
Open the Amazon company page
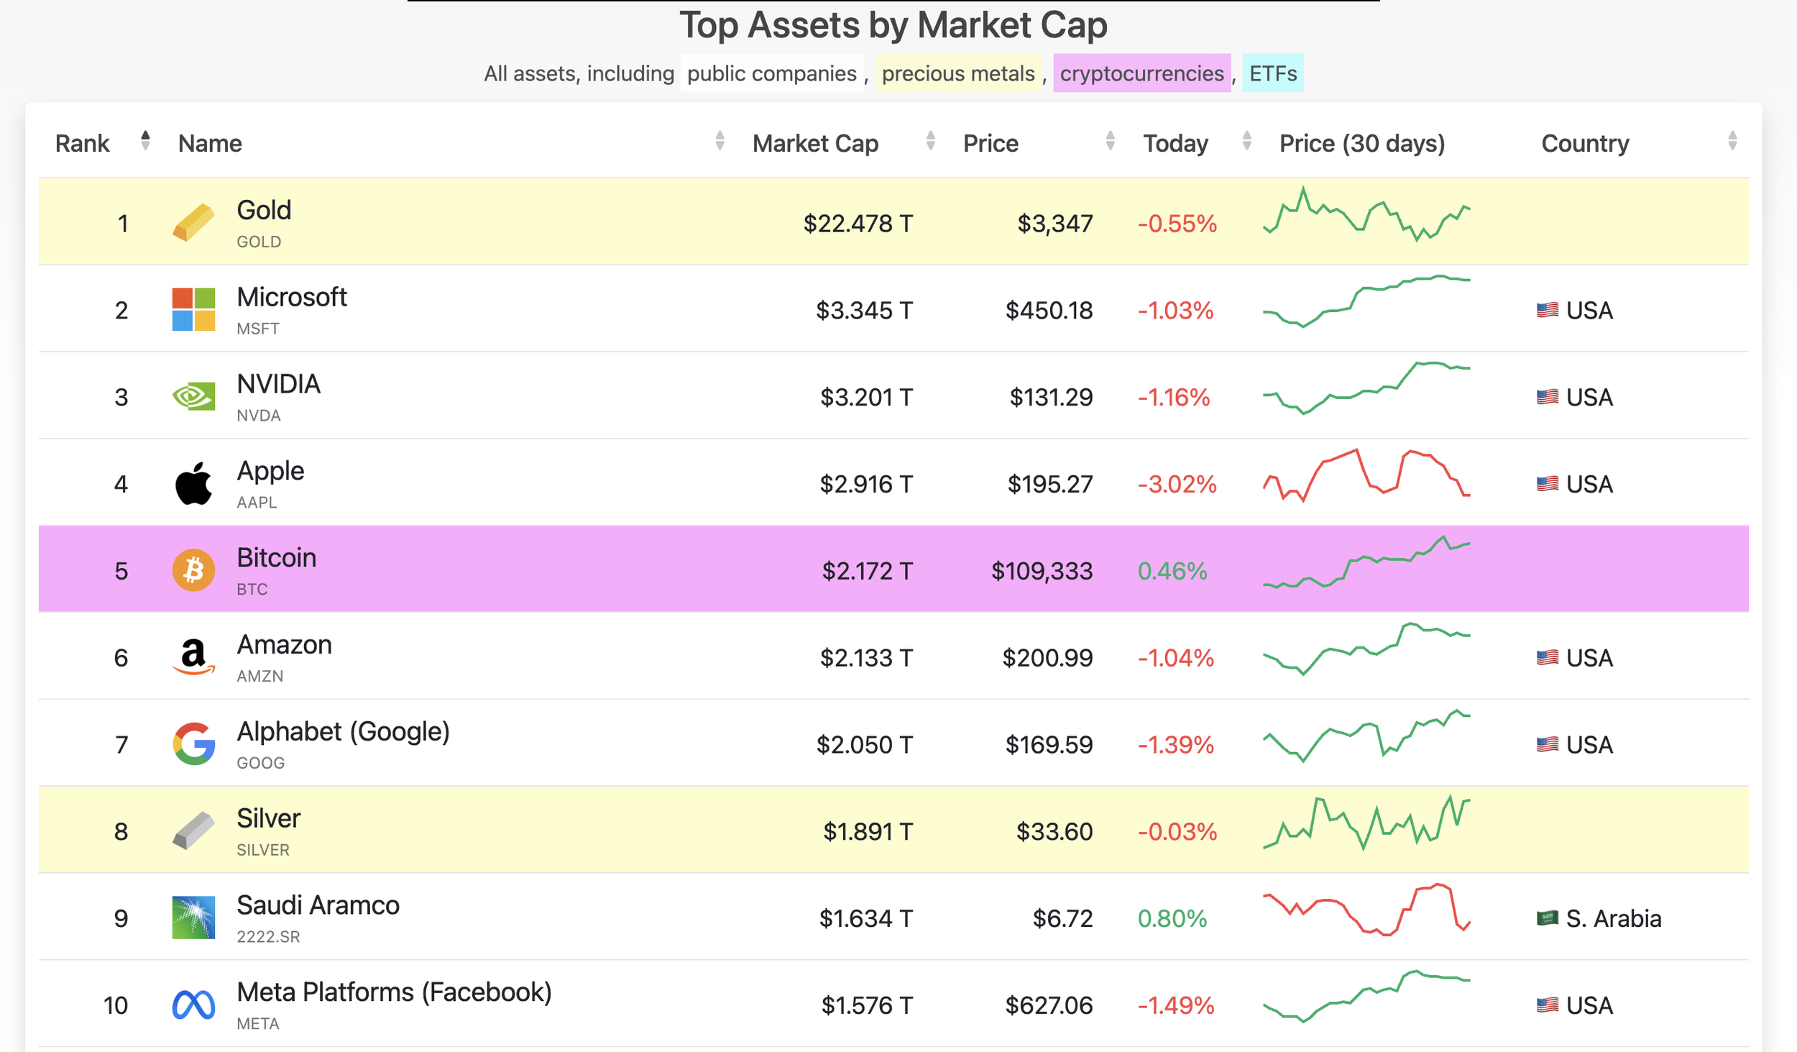[285, 645]
